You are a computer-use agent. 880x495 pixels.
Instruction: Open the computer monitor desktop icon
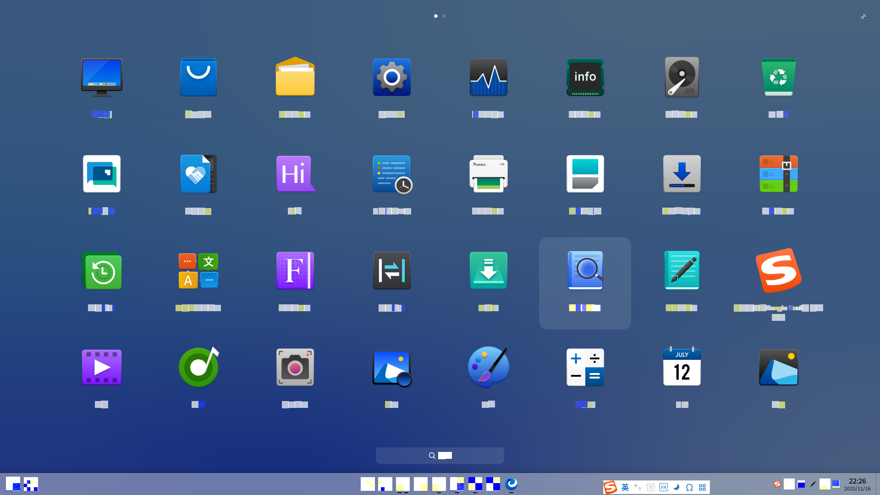pyautogui.click(x=101, y=77)
